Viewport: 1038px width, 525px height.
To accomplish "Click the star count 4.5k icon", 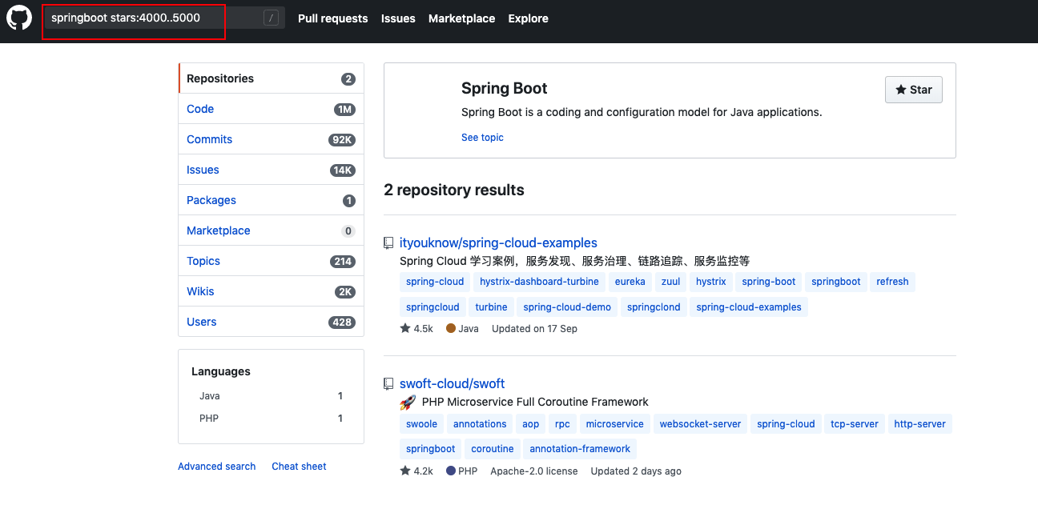I will click(405, 328).
